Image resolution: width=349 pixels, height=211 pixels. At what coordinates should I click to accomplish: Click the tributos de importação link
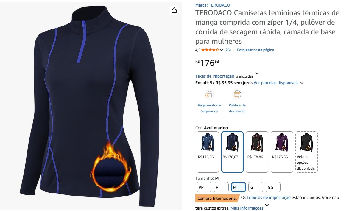tap(269, 197)
